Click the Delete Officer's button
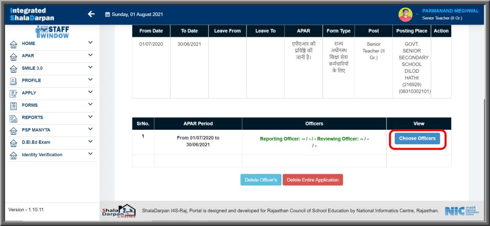Viewport: 490px width, 226px height. pyautogui.click(x=261, y=180)
